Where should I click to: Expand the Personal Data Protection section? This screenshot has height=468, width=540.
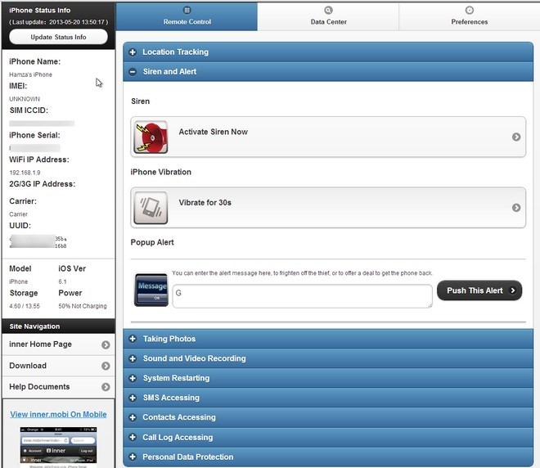click(328, 457)
